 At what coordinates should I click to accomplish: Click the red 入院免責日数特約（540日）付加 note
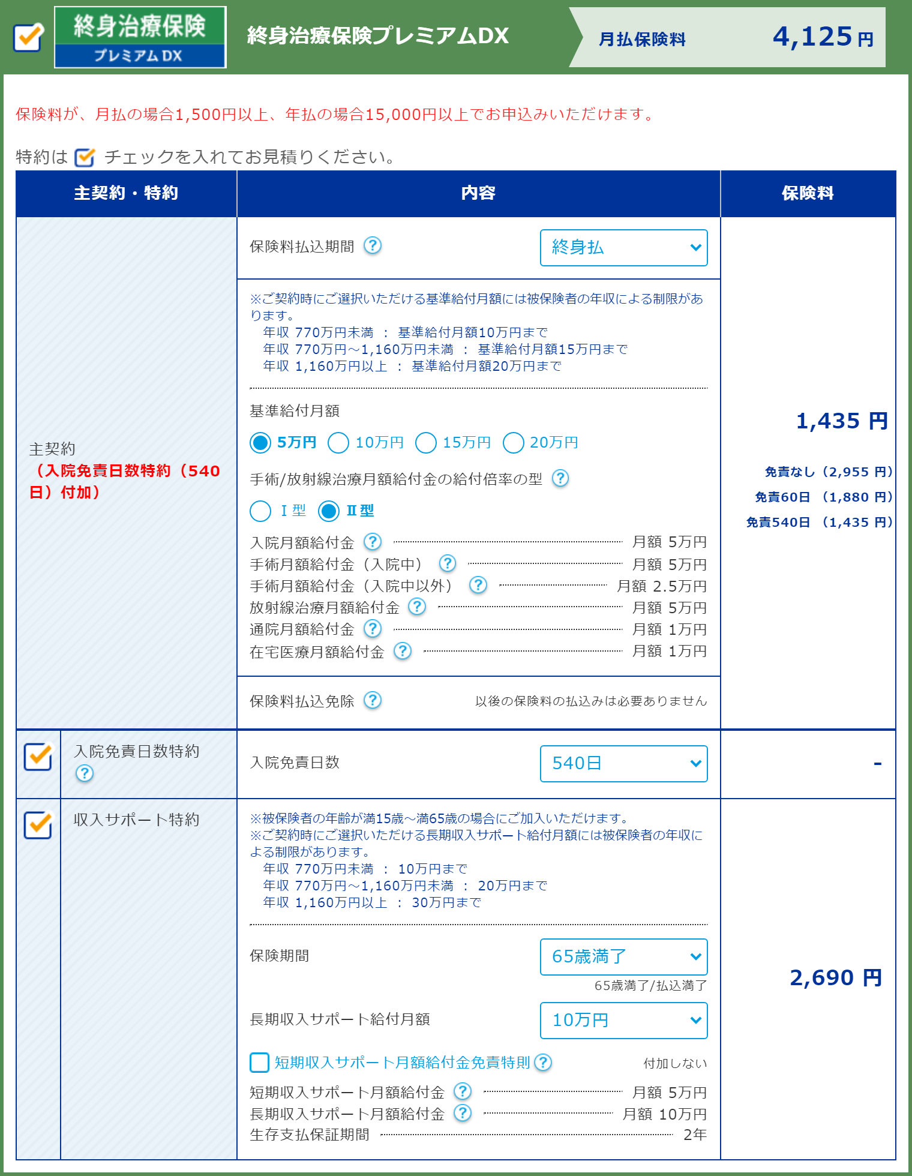125,482
